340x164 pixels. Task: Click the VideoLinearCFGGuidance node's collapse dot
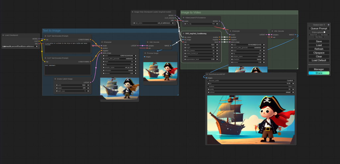click(x=183, y=17)
